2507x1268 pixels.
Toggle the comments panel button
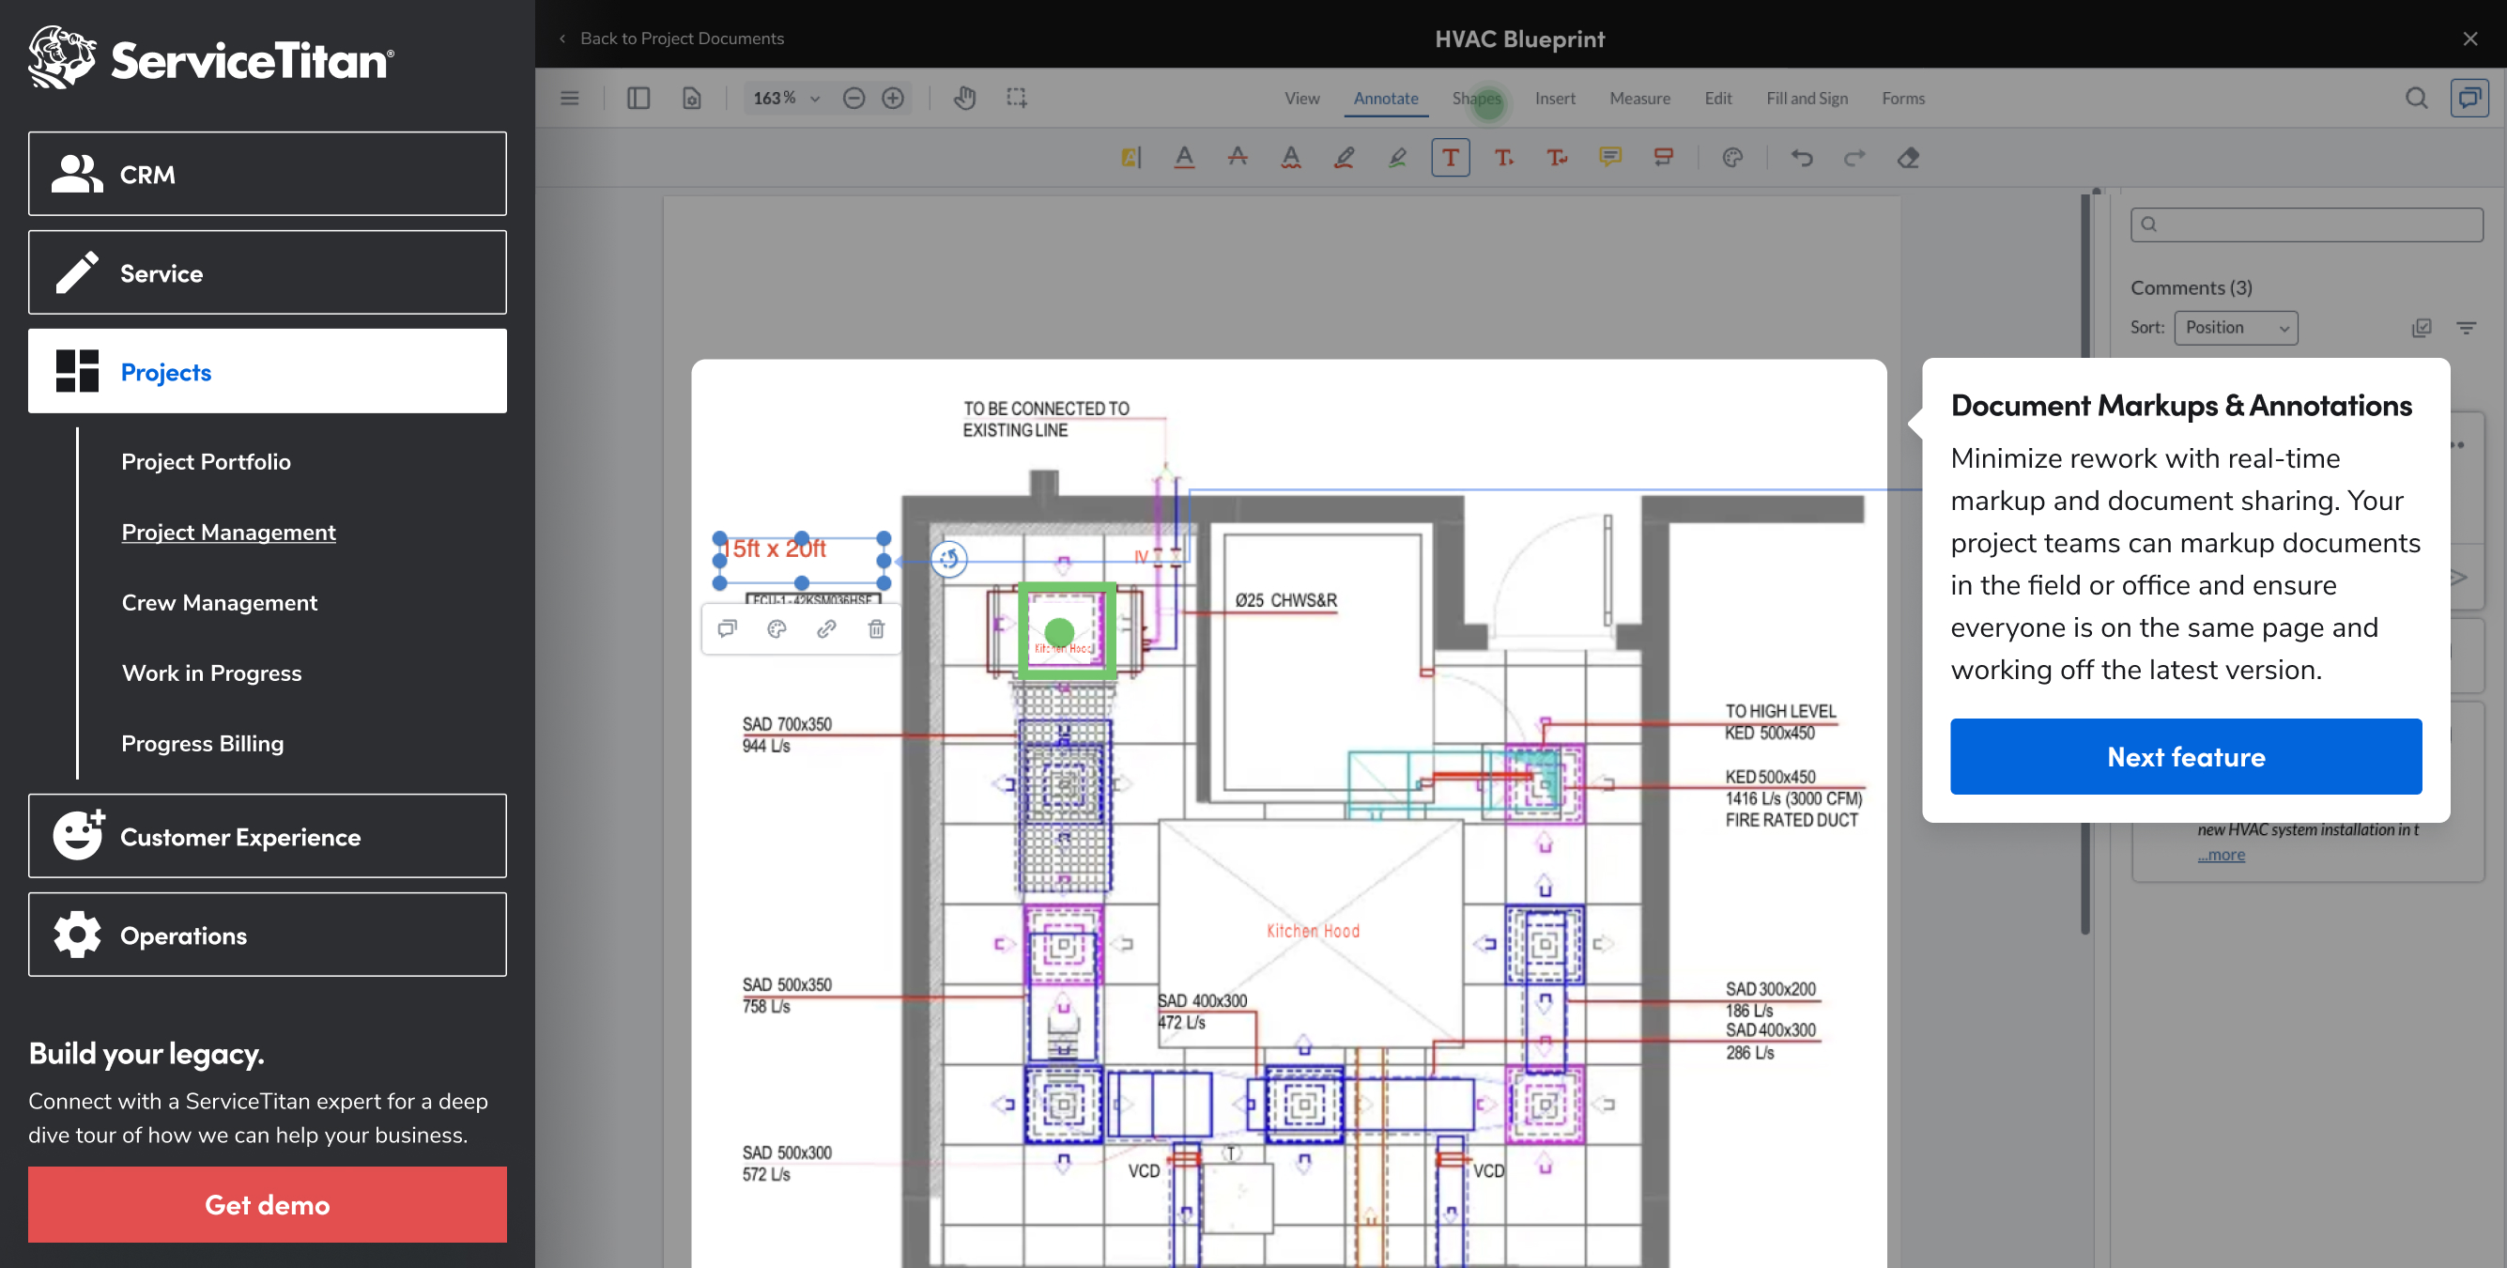click(2469, 99)
